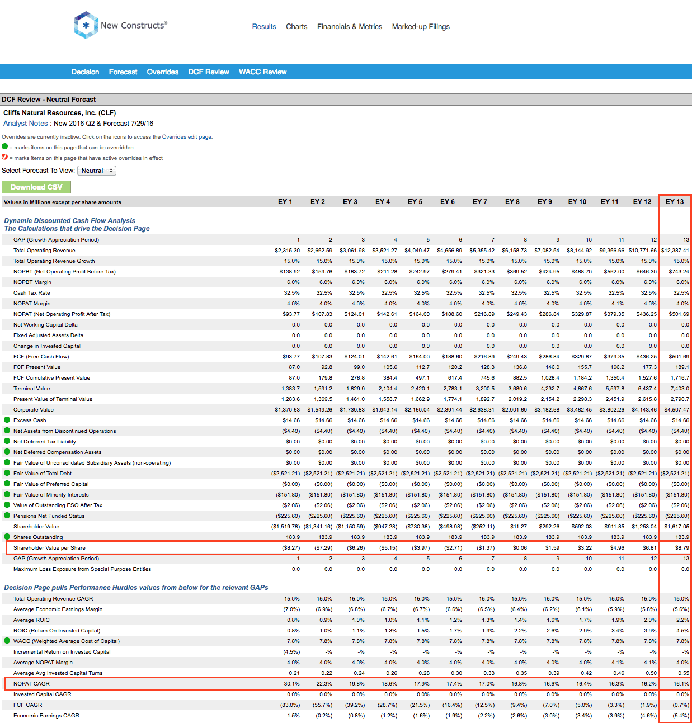The height and width of the screenshot is (723, 692).
Task: Click the Download CSV button
Action: click(x=36, y=187)
